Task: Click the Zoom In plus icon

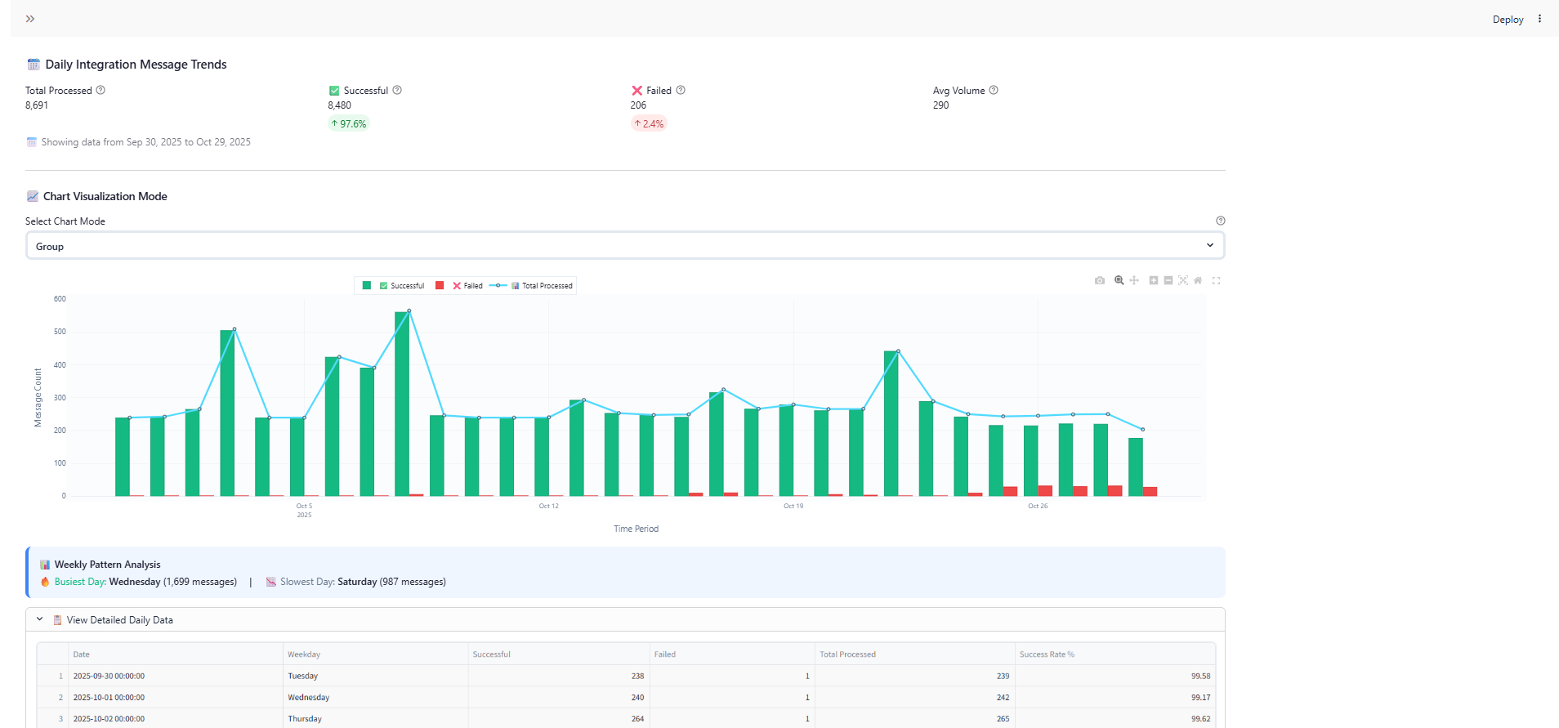Action: pos(1154,280)
